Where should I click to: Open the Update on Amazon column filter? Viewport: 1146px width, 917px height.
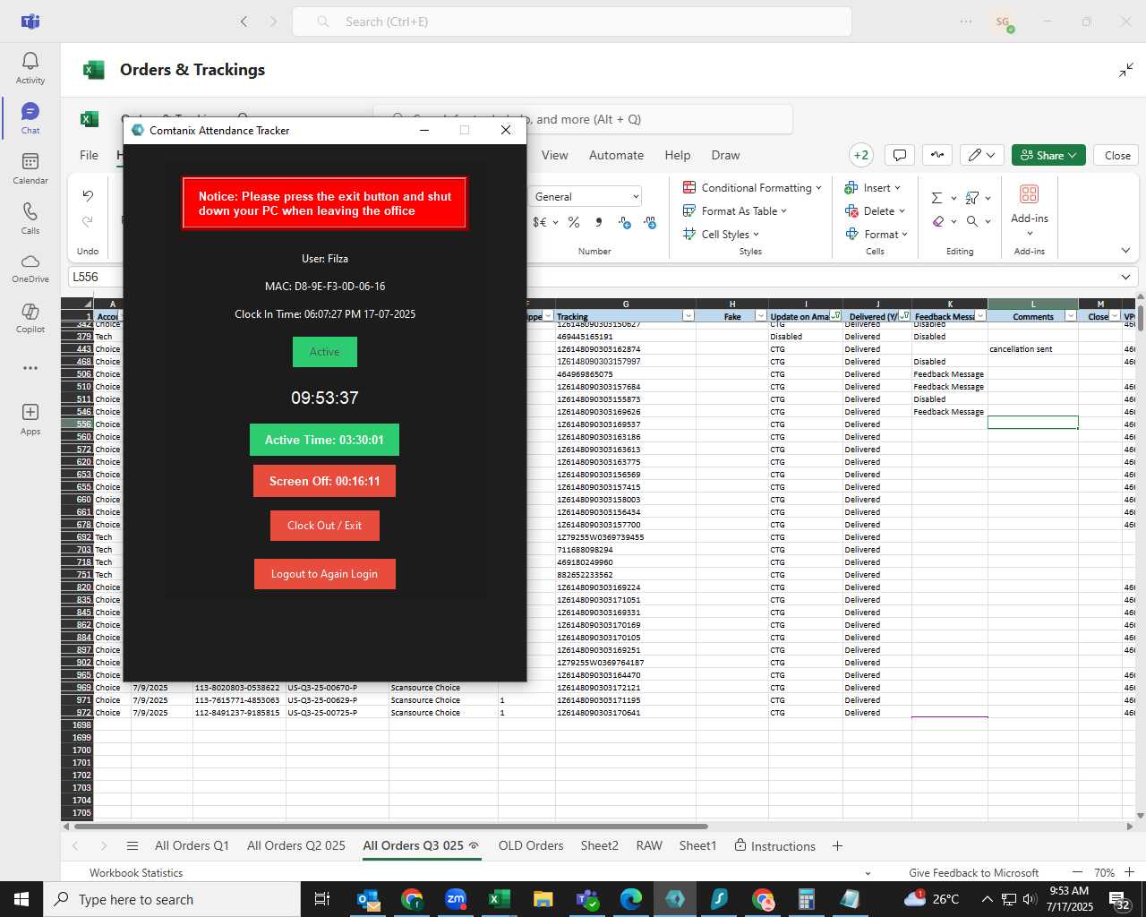click(835, 316)
